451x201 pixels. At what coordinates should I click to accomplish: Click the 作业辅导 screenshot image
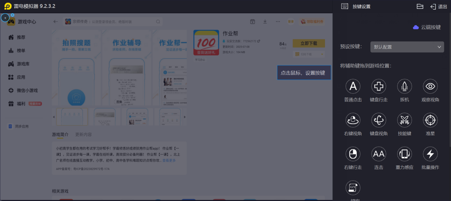(x=127, y=68)
